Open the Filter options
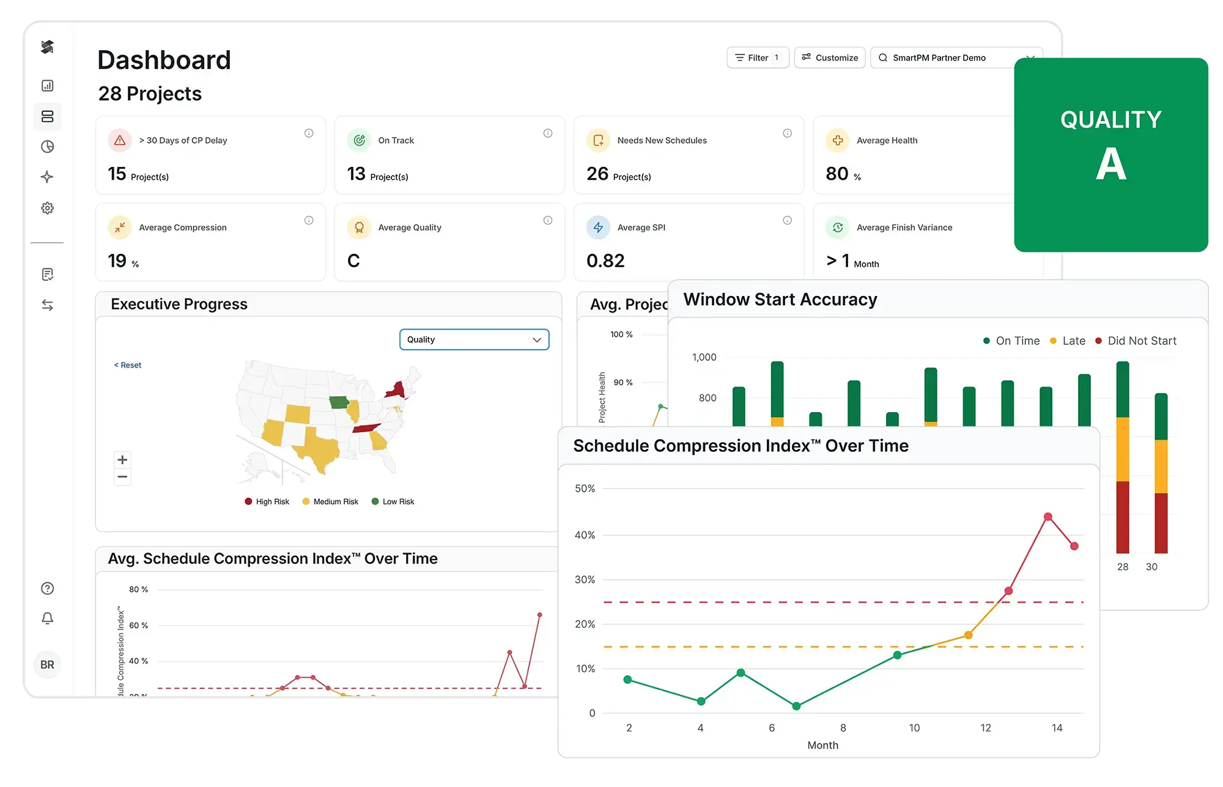Viewport: 1223px width, 787px height. [x=758, y=57]
